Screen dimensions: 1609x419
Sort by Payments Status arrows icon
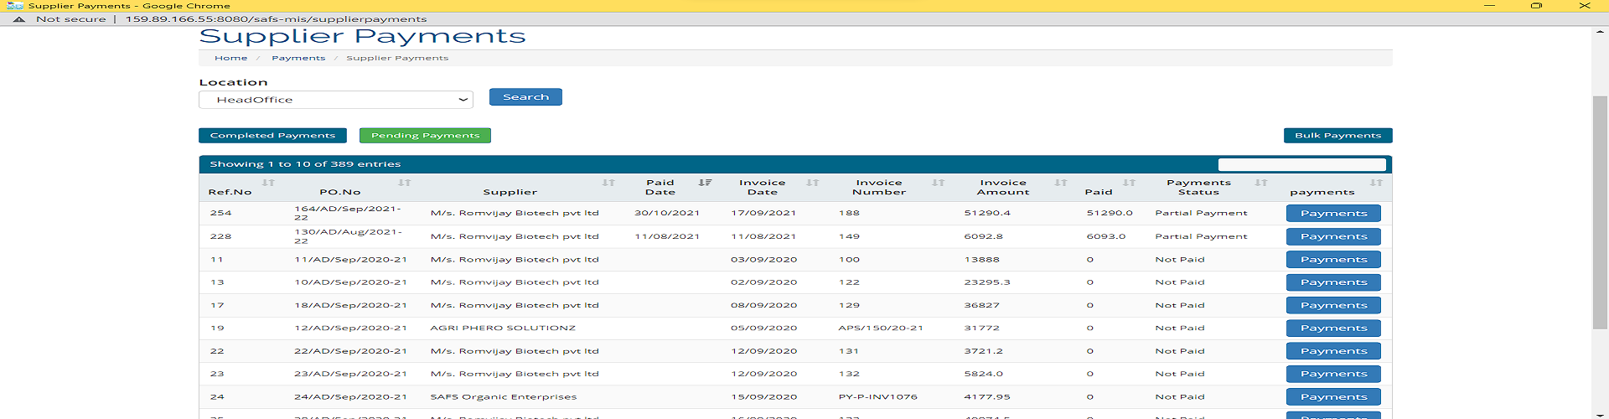[x=1260, y=183]
